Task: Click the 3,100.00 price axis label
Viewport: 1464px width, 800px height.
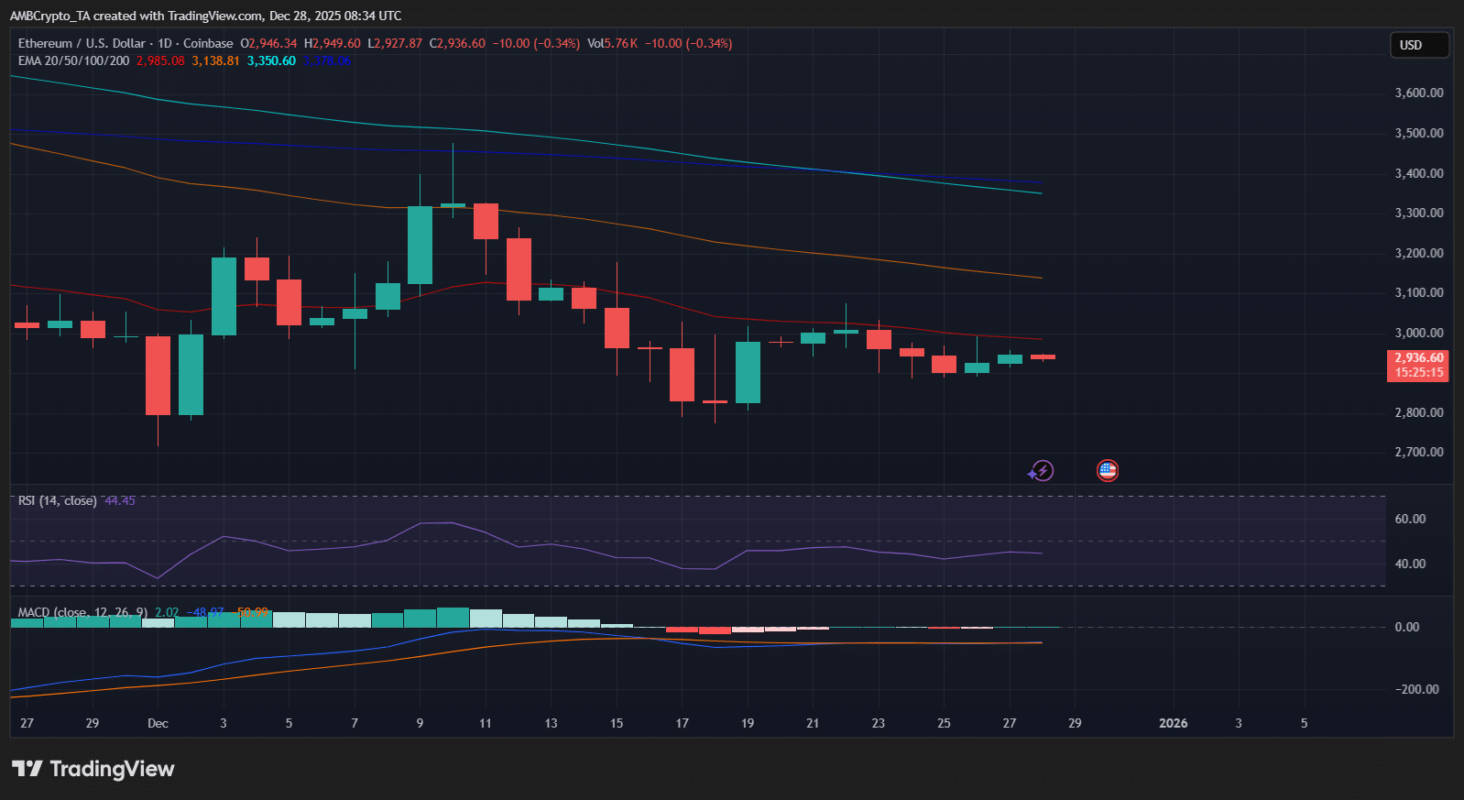Action: [1419, 292]
